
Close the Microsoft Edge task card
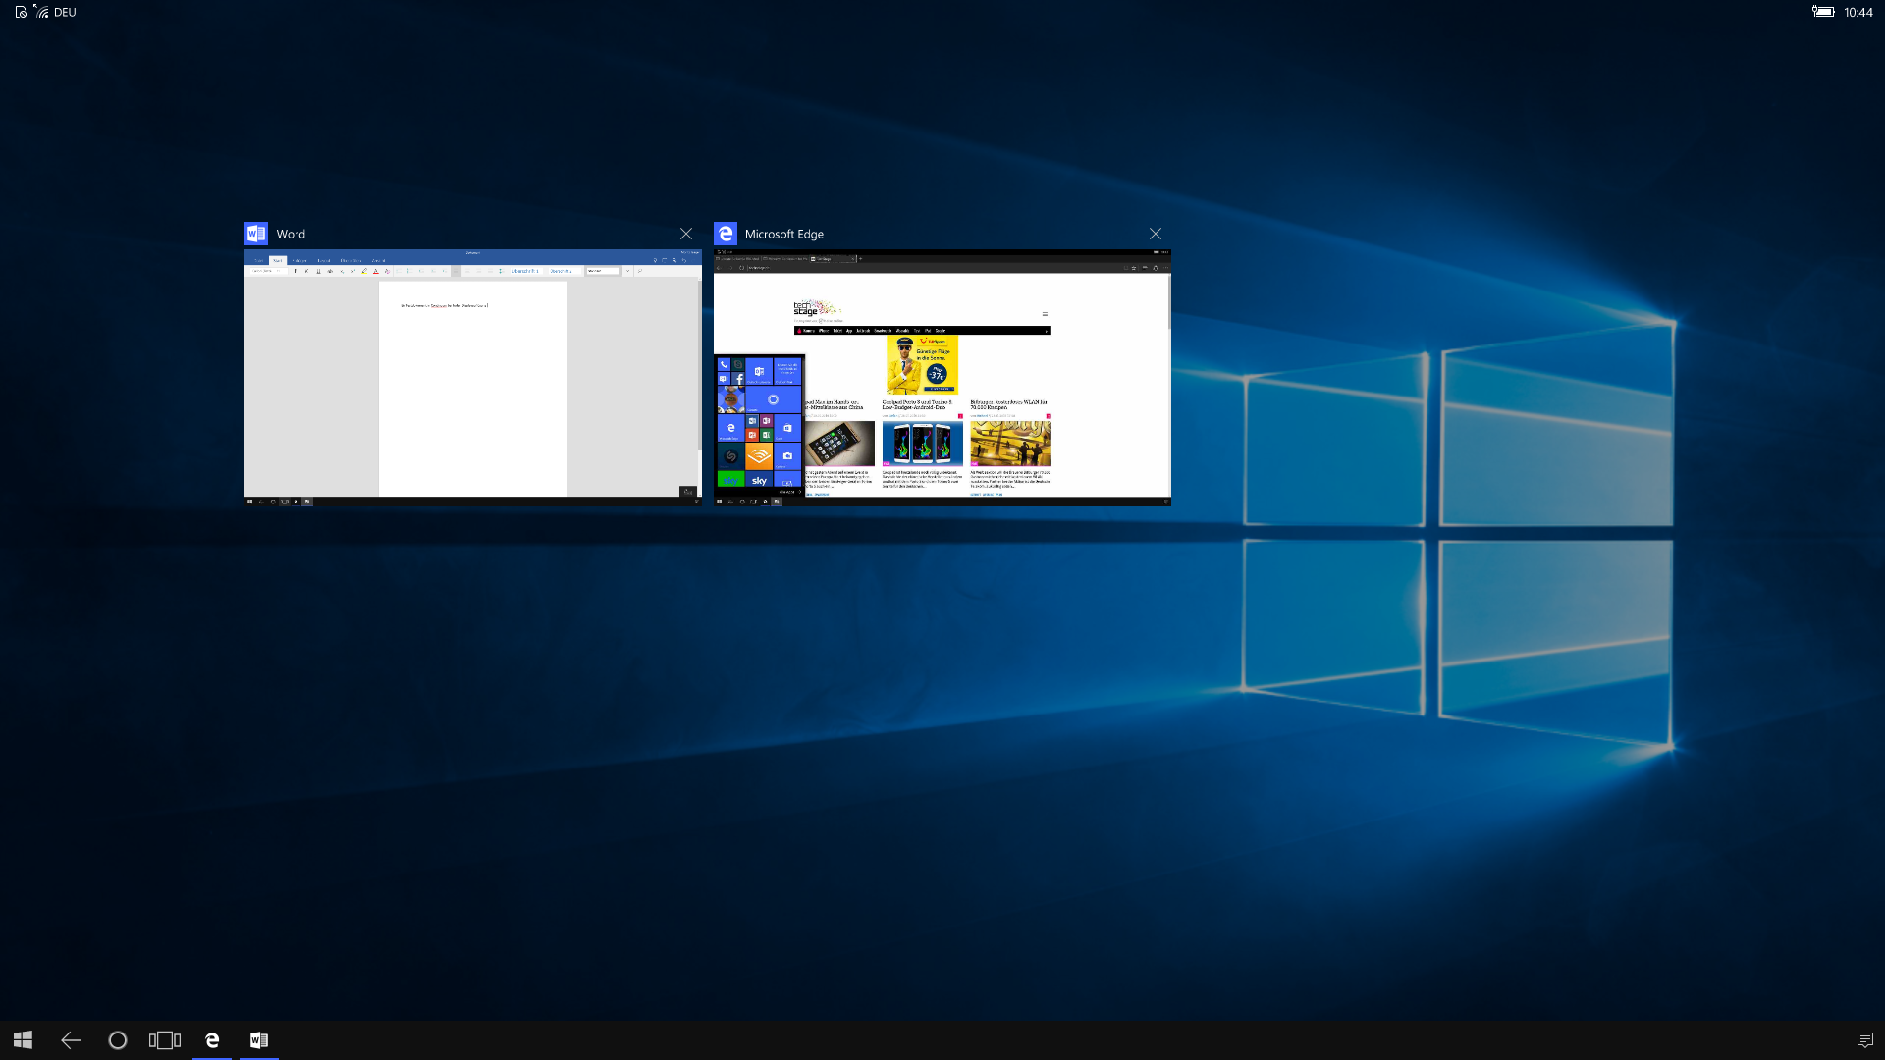click(x=1156, y=234)
